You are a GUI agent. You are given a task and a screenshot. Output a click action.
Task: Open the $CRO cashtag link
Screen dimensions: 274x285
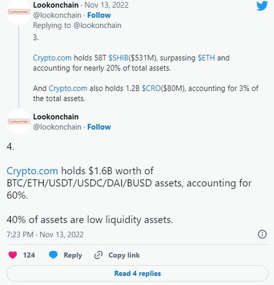click(151, 88)
